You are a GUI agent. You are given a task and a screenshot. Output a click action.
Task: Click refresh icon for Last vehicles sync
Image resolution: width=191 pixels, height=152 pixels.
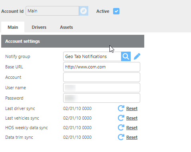(121, 118)
